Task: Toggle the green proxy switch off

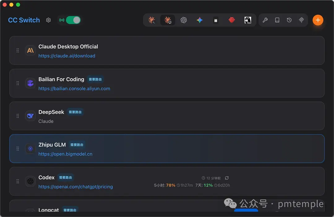Action: coord(73,20)
